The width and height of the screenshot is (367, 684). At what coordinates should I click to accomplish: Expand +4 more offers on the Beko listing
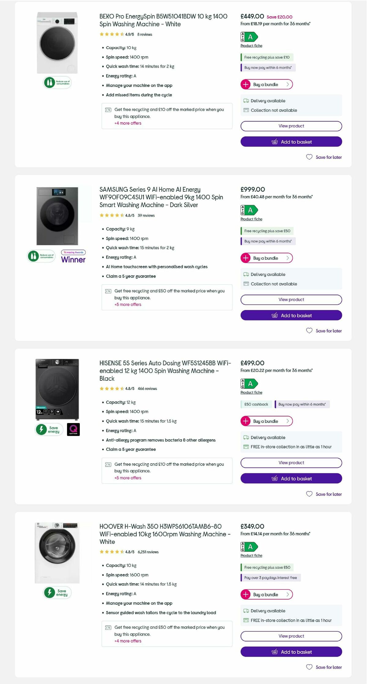tap(128, 123)
